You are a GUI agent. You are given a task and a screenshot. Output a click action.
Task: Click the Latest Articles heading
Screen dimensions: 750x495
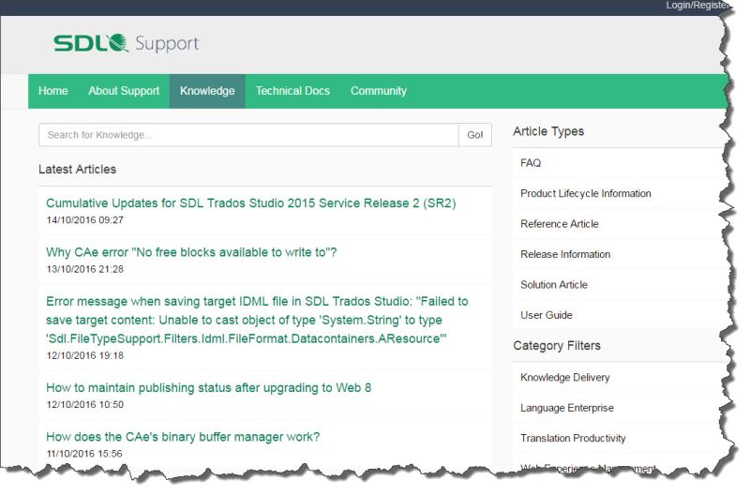(x=78, y=170)
